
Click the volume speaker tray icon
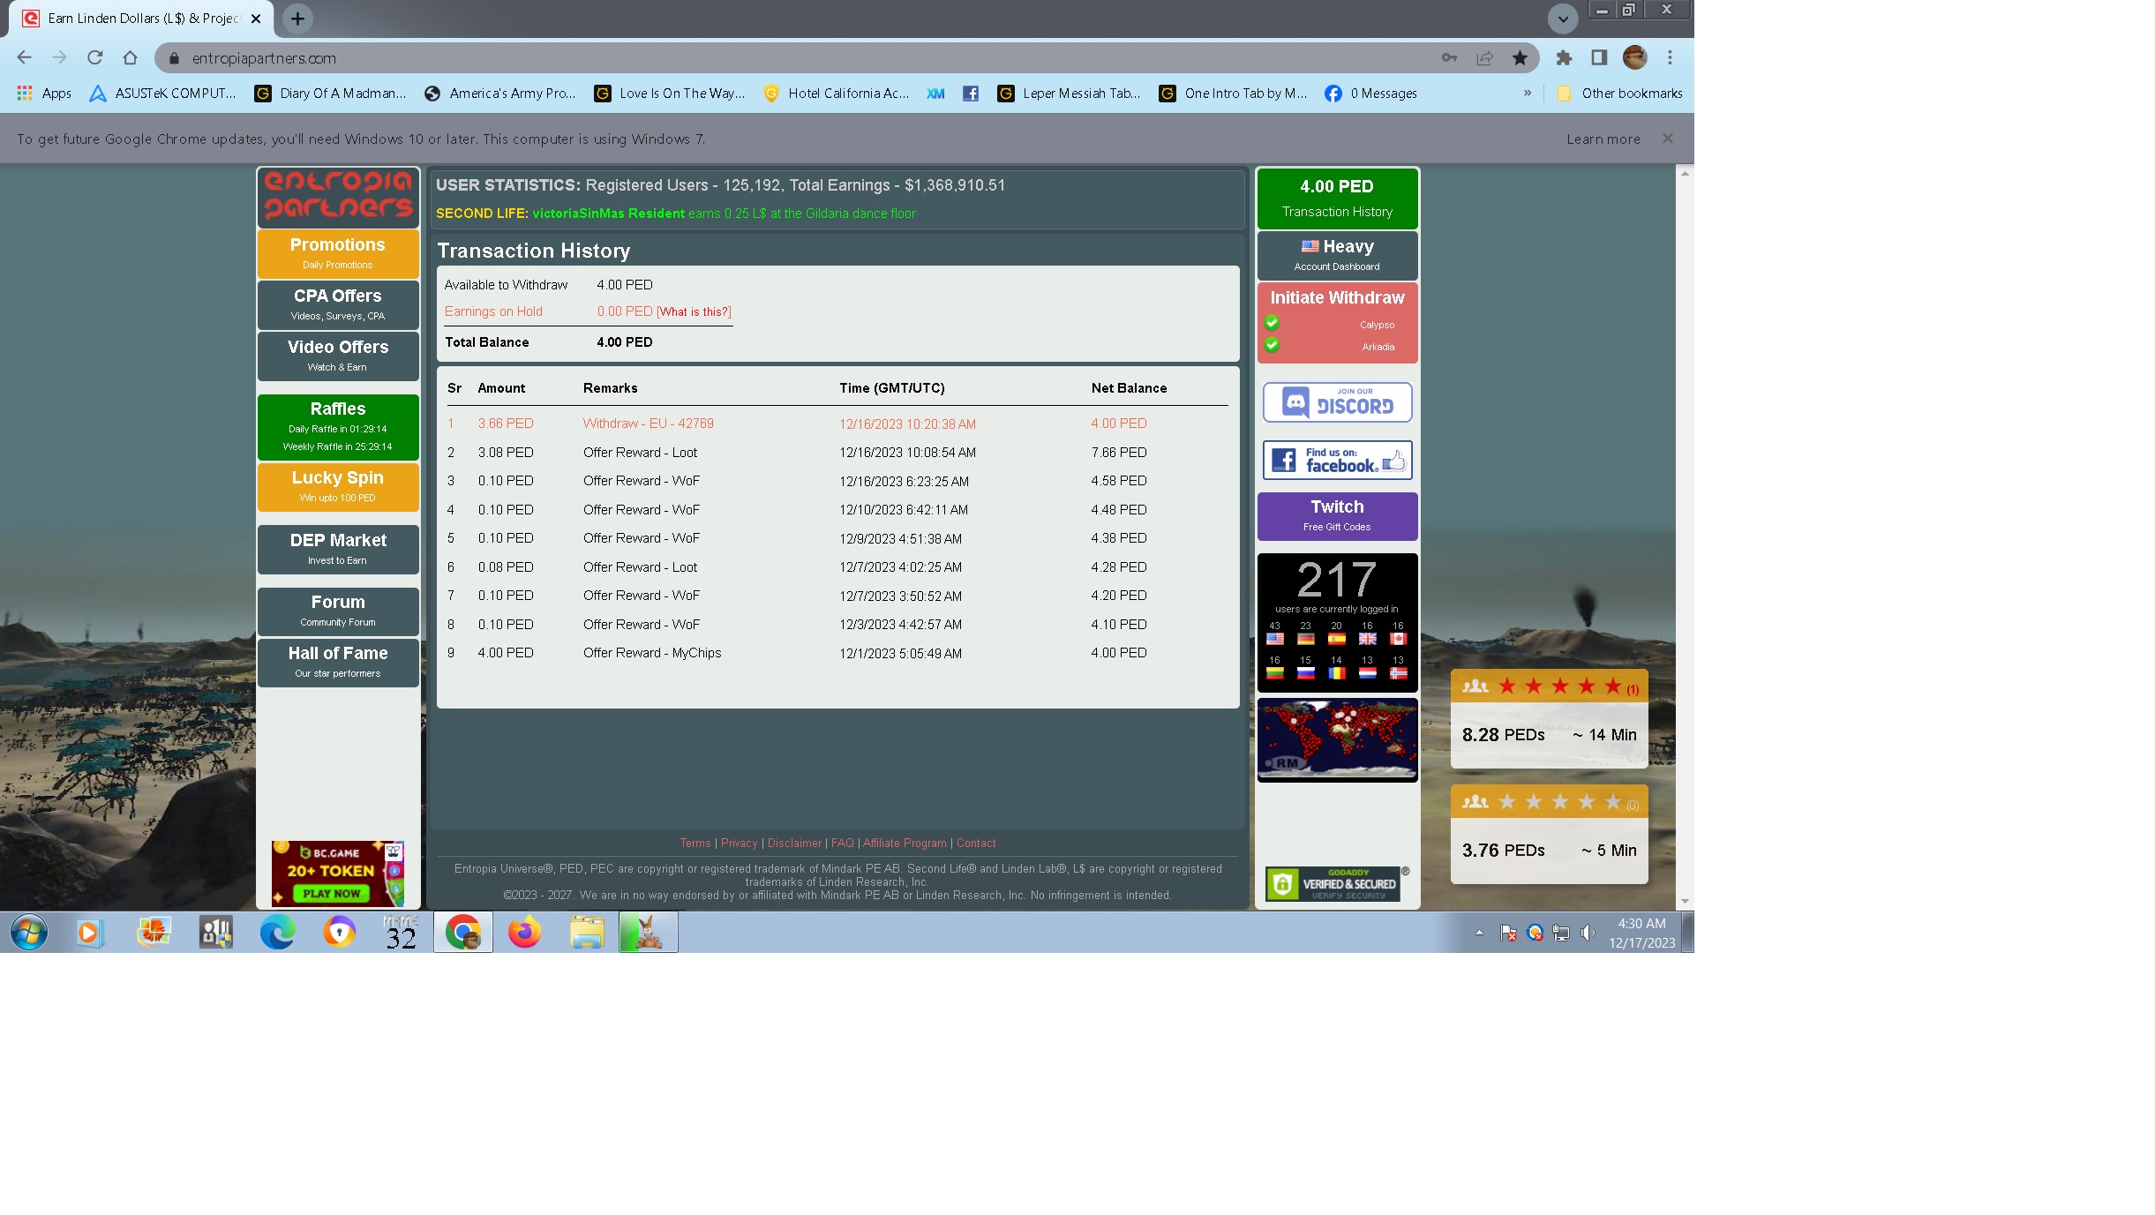click(x=1588, y=933)
